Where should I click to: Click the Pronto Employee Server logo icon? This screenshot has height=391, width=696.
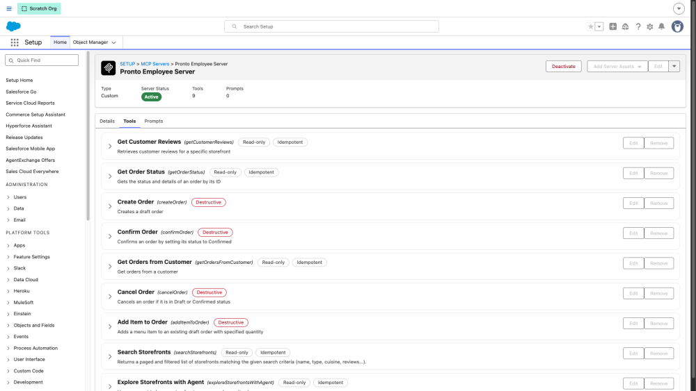pos(109,68)
